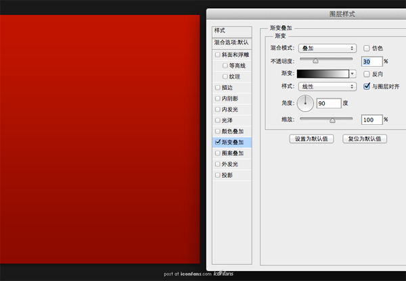Open the 样式 线性 style dropdown
Screen dimensions: 406x281
tap(328, 86)
